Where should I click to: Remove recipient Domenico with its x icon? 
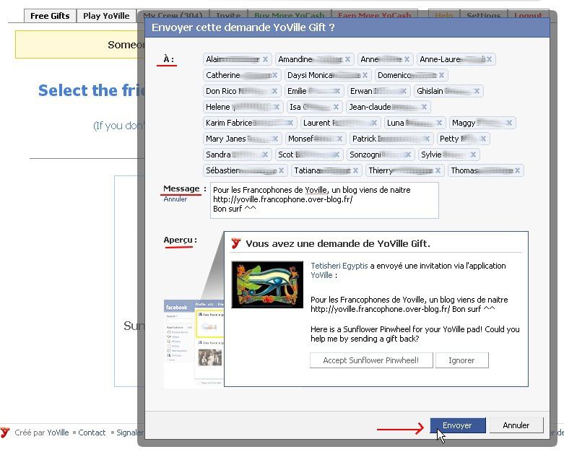point(441,75)
